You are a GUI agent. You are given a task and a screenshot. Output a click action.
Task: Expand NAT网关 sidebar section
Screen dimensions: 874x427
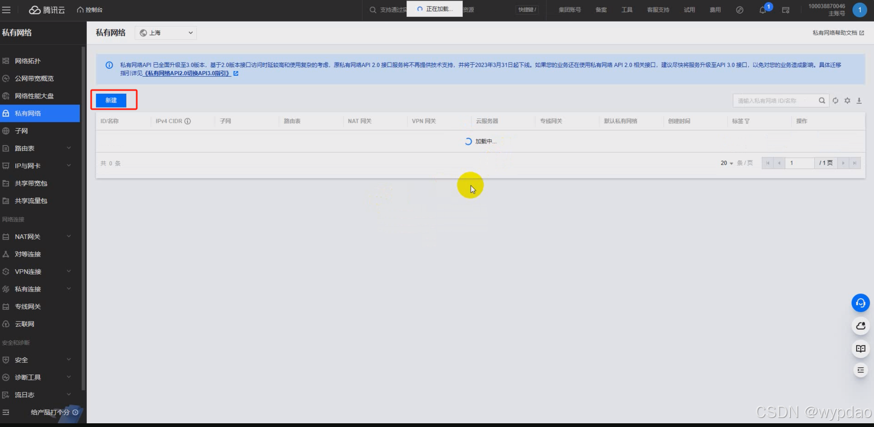[40, 237]
